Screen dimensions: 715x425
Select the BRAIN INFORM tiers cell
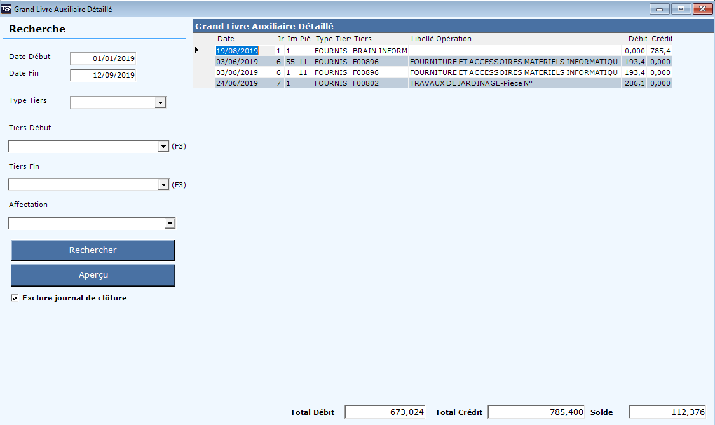pyautogui.click(x=379, y=51)
